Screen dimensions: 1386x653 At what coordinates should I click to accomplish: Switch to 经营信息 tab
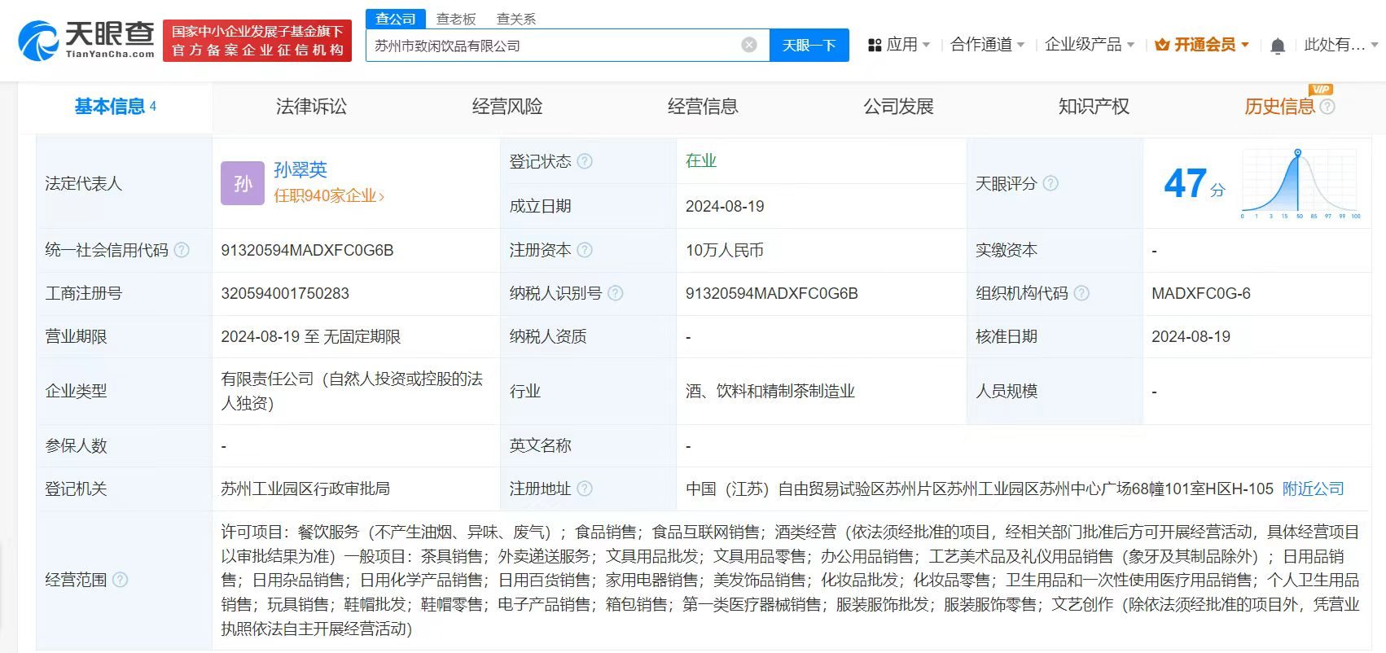click(x=702, y=107)
